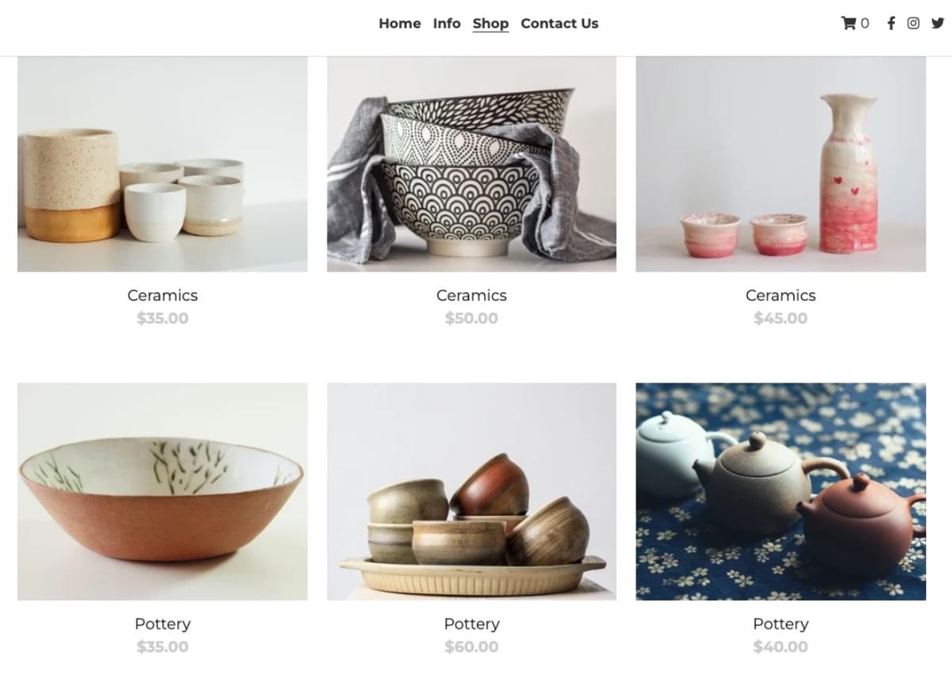Click the $35.00 price under Pottery
The width and height of the screenshot is (952, 673).
click(163, 647)
